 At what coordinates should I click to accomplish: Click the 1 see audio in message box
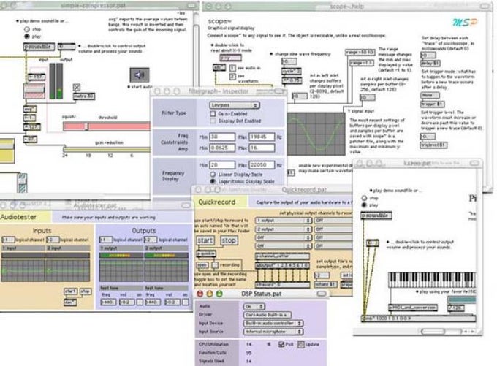click(232, 68)
